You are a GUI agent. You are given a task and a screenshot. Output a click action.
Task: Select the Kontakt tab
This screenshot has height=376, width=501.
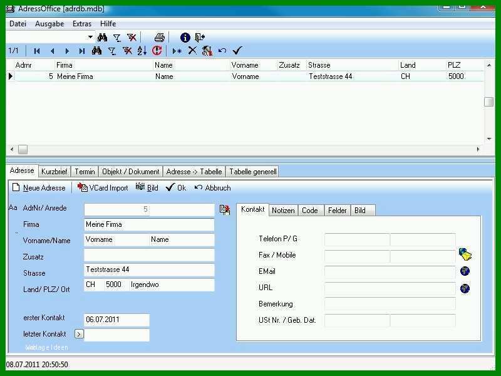[x=253, y=209]
